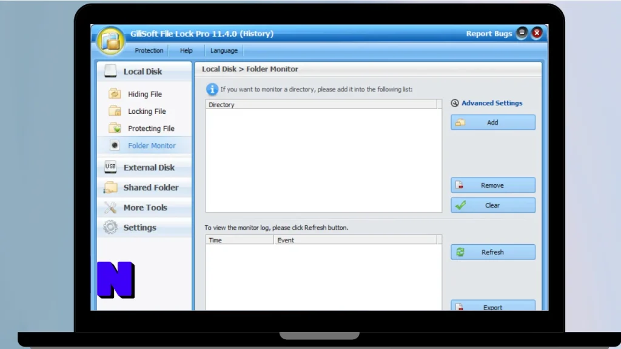Close the File Lock Pro window
This screenshot has width=621, height=349.
(x=537, y=33)
